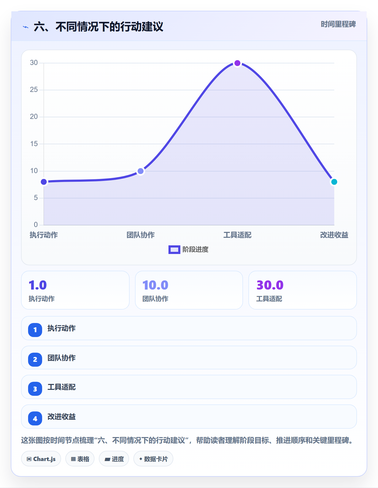Click the lightning icon beside the section title
Screen dimensions: 378x488
click(x=26, y=27)
